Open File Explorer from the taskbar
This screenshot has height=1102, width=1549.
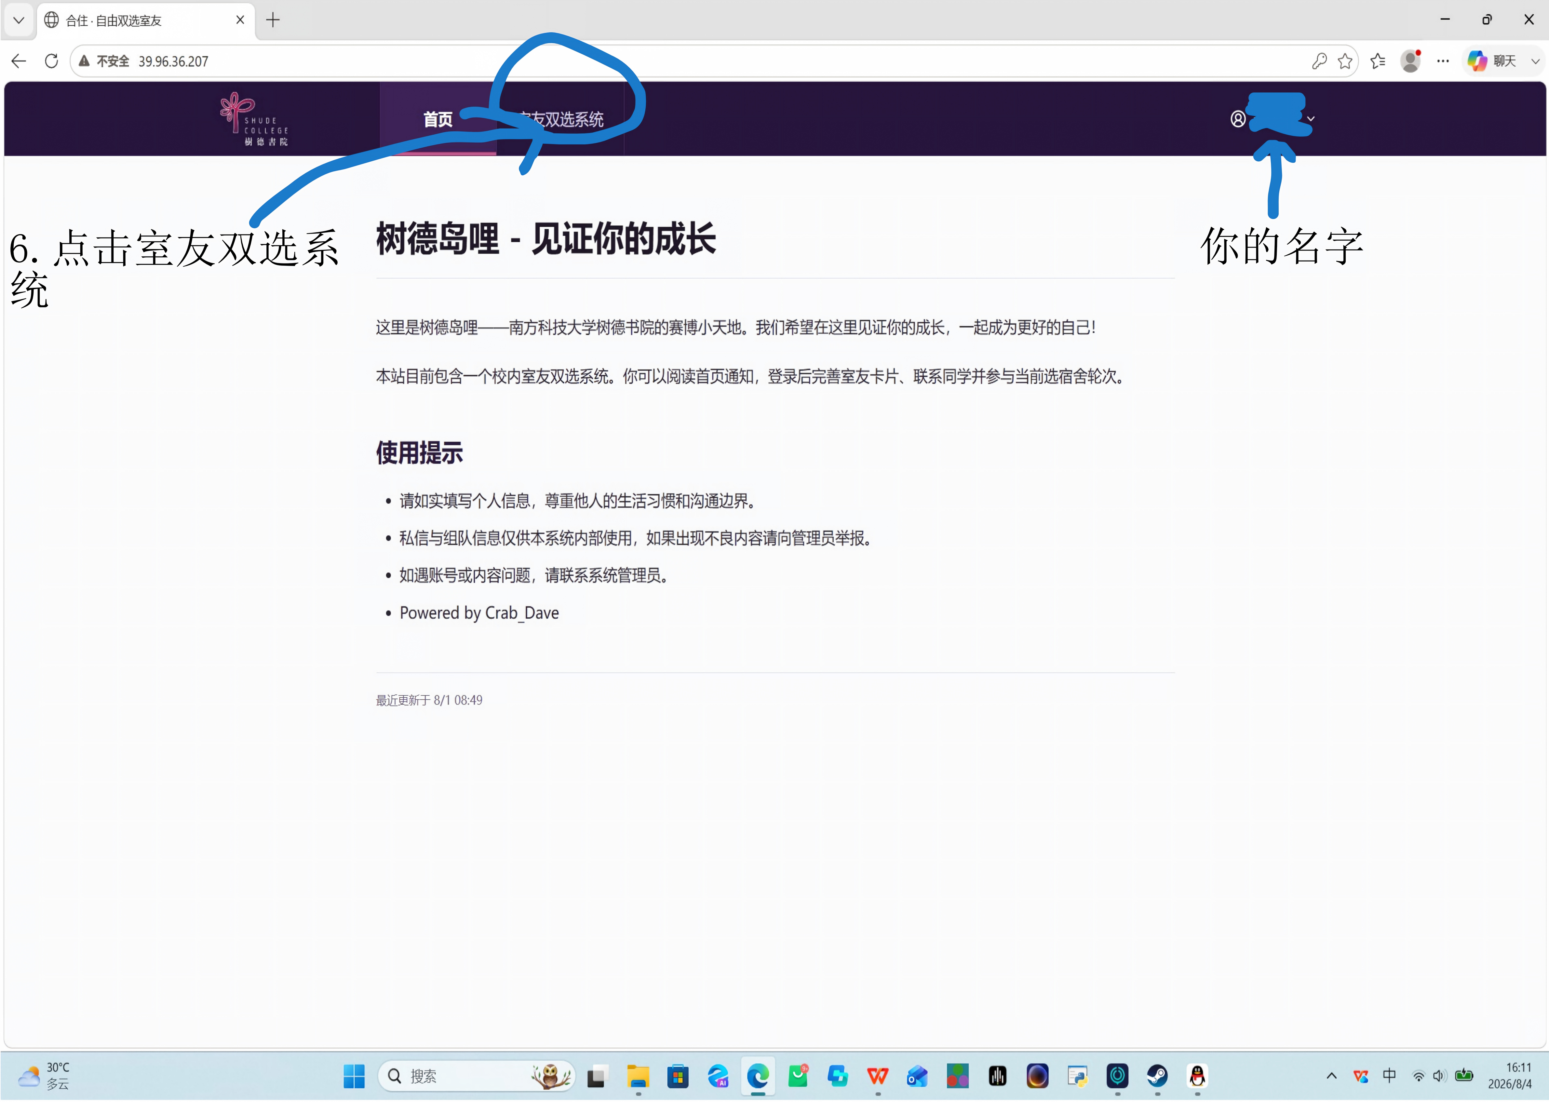[x=638, y=1076]
